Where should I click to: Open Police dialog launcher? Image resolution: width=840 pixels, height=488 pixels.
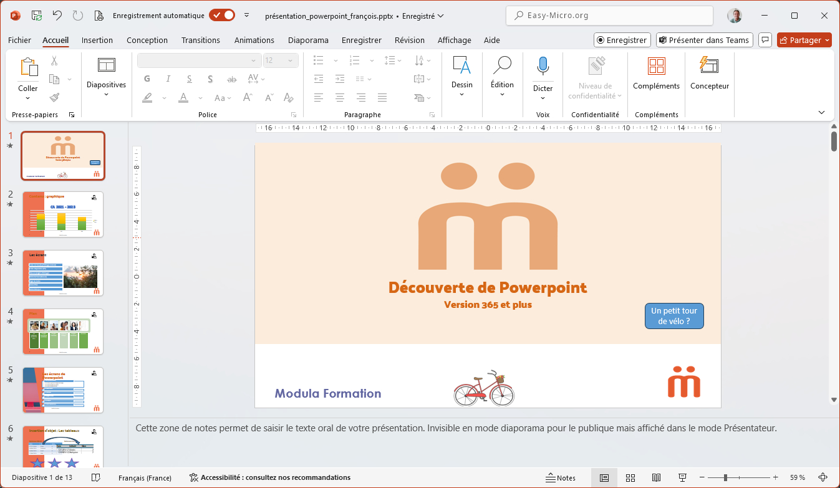294,115
